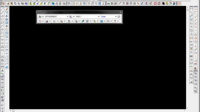Select the Fillet tool
This screenshot has width=200, height=112.
[7, 60]
